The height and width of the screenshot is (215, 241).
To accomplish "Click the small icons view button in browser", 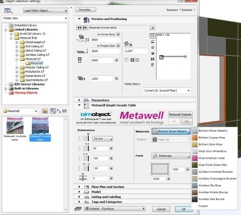I will click(59, 111).
